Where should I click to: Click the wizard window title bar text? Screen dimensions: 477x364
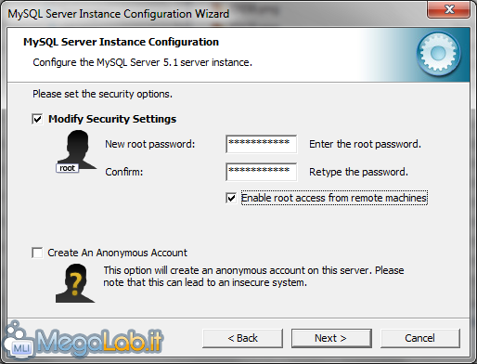[119, 14]
